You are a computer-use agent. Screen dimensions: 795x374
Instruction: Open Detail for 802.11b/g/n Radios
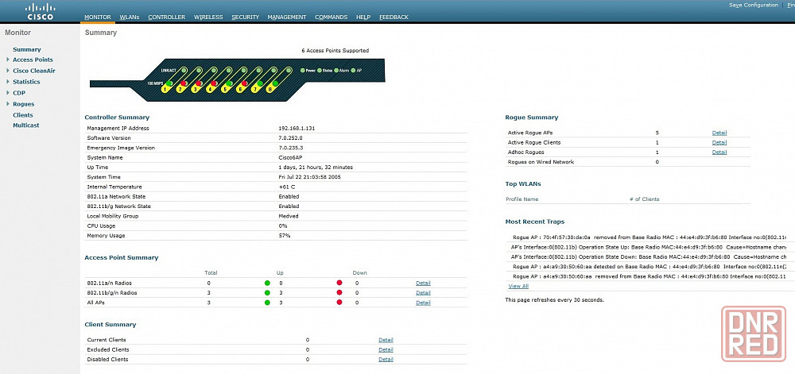(x=423, y=293)
